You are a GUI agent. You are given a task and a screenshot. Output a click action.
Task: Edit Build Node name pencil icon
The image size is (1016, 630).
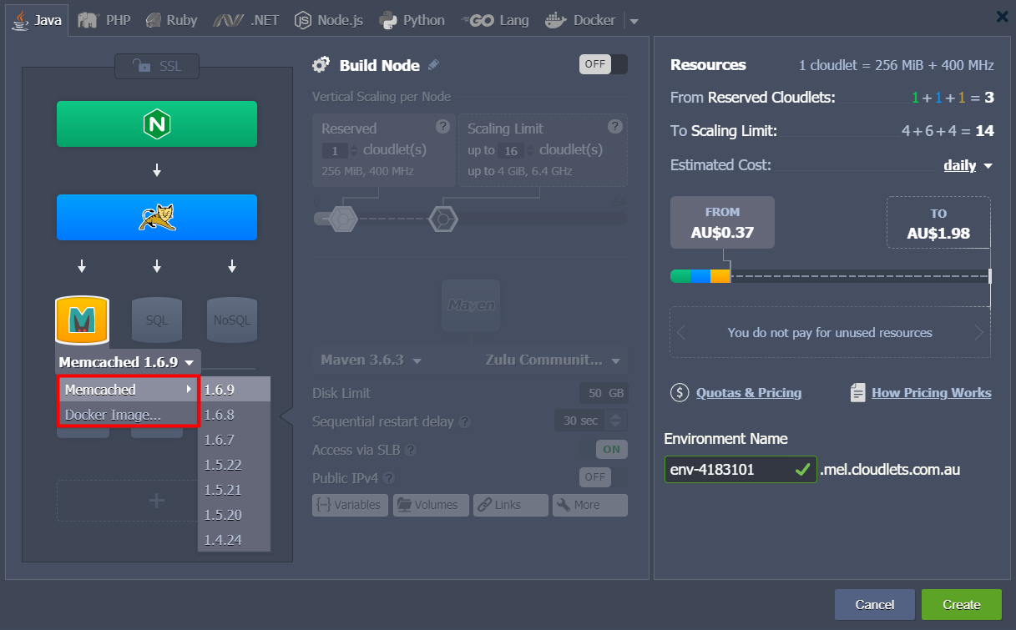tap(433, 65)
